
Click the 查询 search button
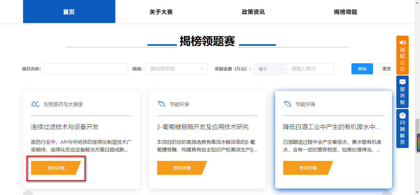[x=362, y=69]
